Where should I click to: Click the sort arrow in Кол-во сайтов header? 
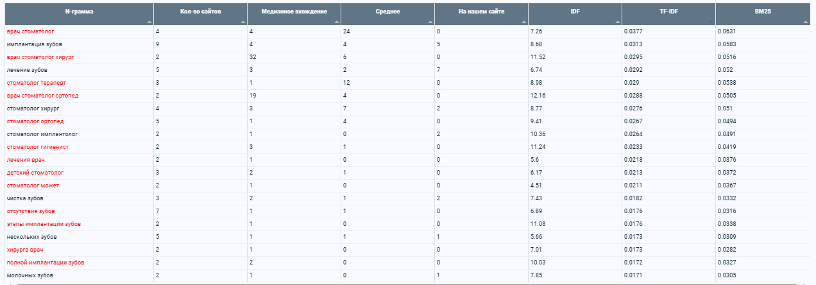[x=243, y=22]
